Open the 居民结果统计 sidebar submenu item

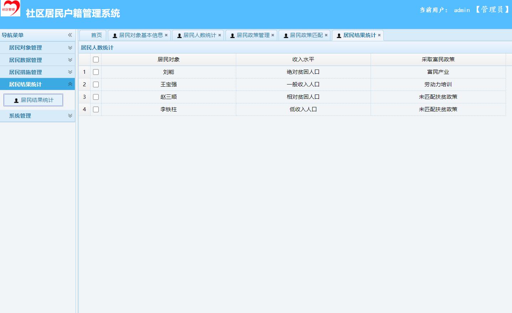pyautogui.click(x=36, y=100)
